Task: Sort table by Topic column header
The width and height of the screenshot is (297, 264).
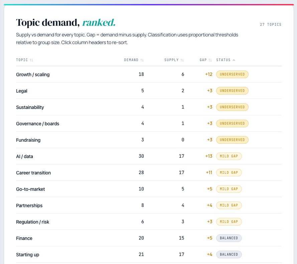Action: [x=24, y=60]
